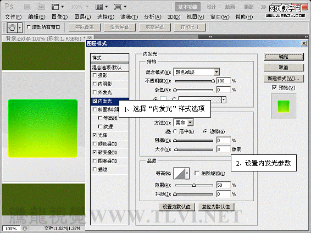Open the 混合模式 dropdown showing 颜色减淡
311x233 pixels.
(x=197, y=72)
